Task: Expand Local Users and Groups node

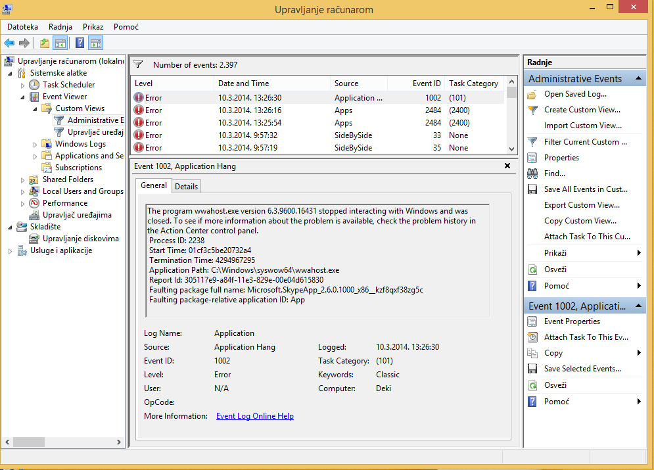Action: [x=23, y=191]
